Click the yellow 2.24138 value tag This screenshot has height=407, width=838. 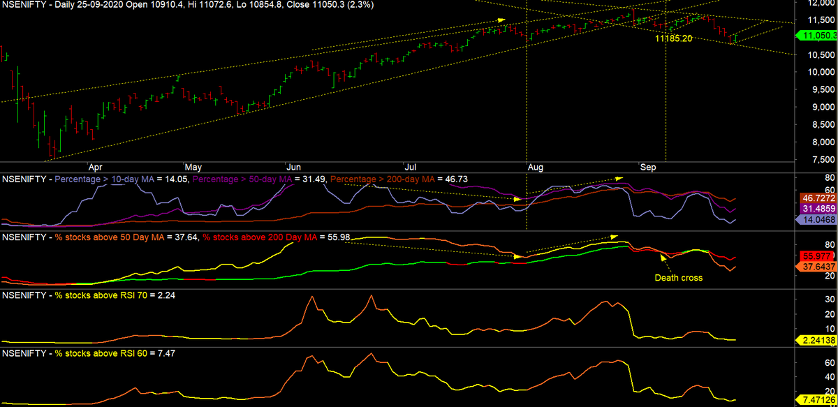click(x=816, y=340)
